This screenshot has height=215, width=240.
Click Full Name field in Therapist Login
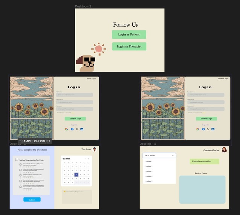(206, 95)
